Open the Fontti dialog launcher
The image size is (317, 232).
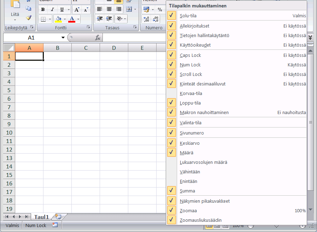[x=88, y=27]
